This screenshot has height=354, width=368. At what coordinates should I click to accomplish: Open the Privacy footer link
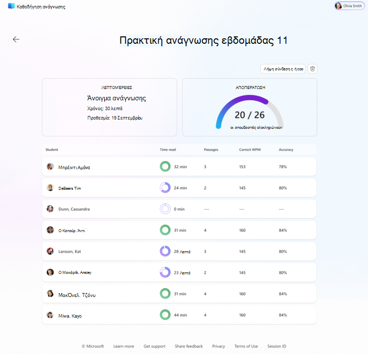coord(219,346)
